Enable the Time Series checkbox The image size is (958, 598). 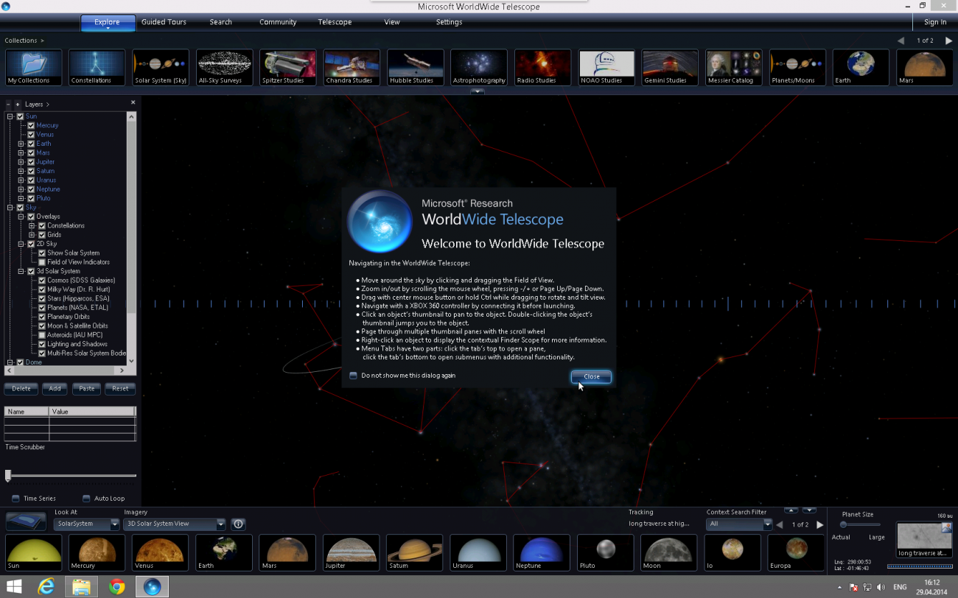pyautogui.click(x=15, y=499)
